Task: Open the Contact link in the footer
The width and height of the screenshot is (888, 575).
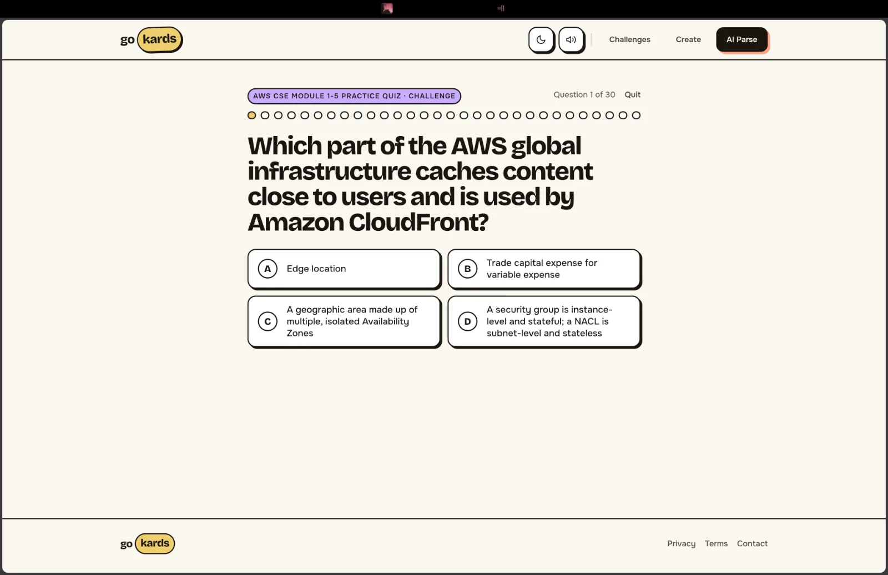Action: [x=752, y=544]
